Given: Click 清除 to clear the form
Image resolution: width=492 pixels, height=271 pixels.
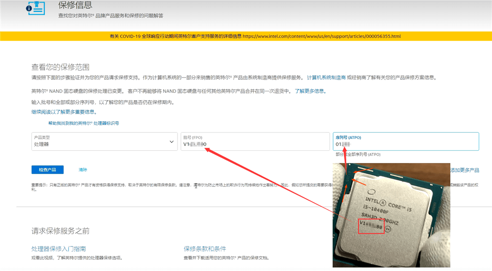Looking at the screenshot, I should (x=83, y=170).
